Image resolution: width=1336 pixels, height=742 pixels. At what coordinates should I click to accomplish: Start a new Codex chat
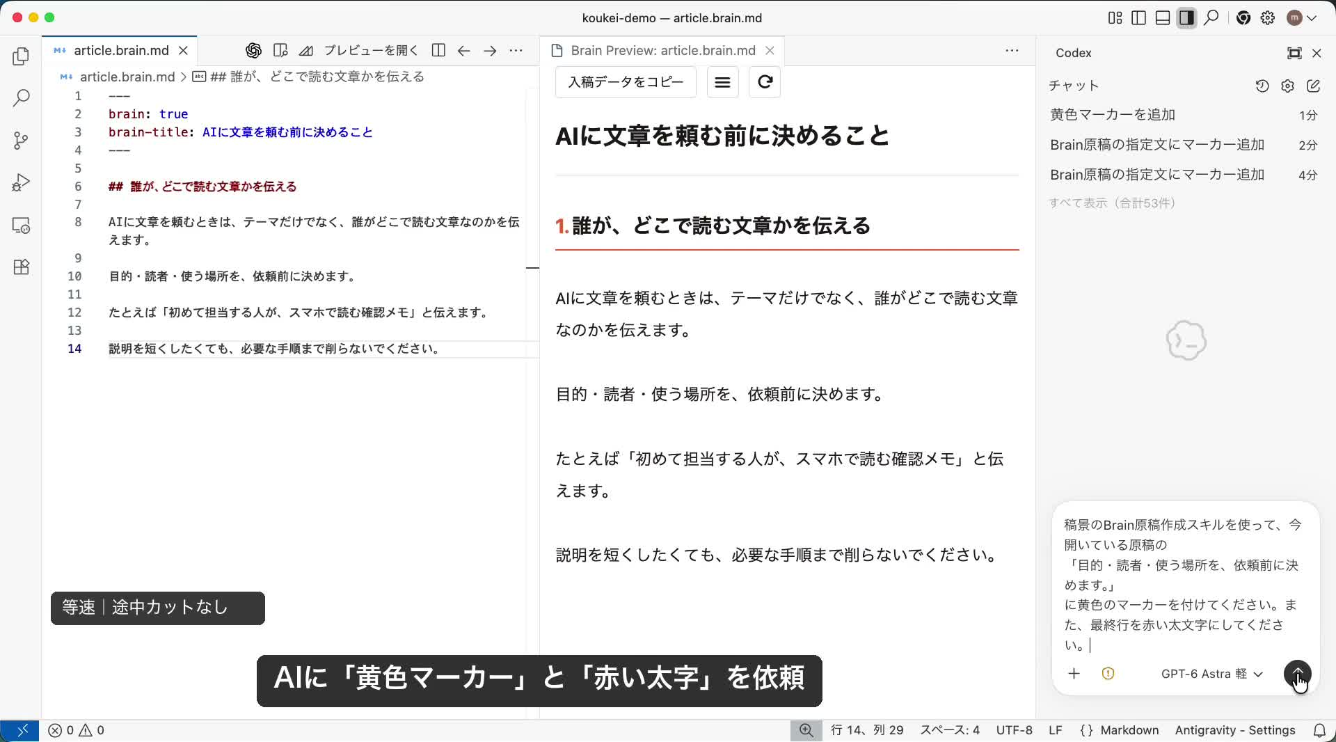pos(1313,86)
